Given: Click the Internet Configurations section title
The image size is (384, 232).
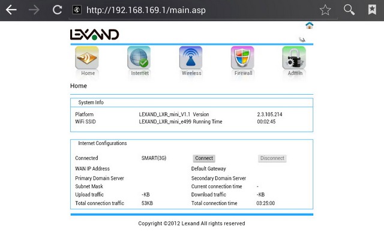Looking at the screenshot, I should point(103,143).
